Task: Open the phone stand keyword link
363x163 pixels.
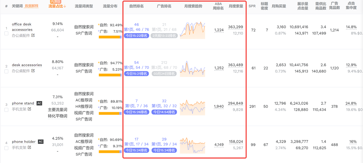Action: (23, 103)
